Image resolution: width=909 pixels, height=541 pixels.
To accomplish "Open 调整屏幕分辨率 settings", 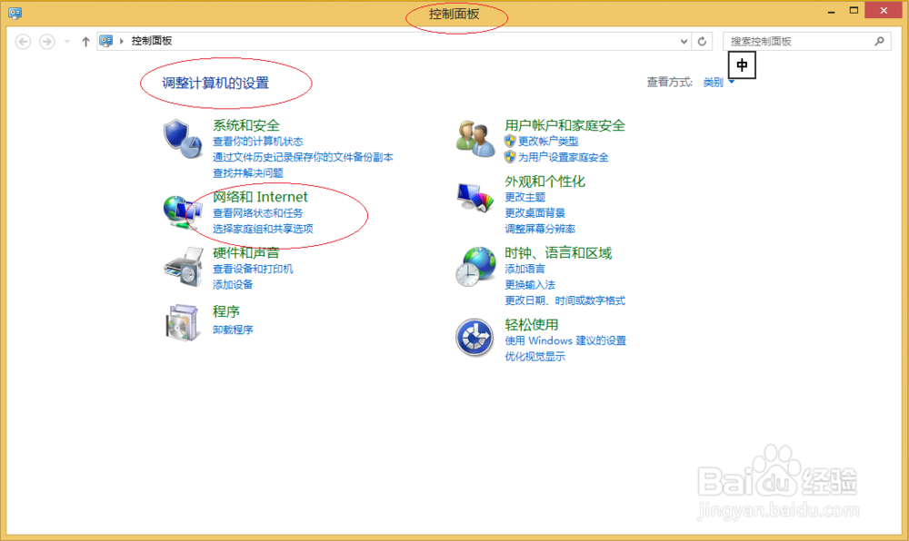I will pos(542,229).
